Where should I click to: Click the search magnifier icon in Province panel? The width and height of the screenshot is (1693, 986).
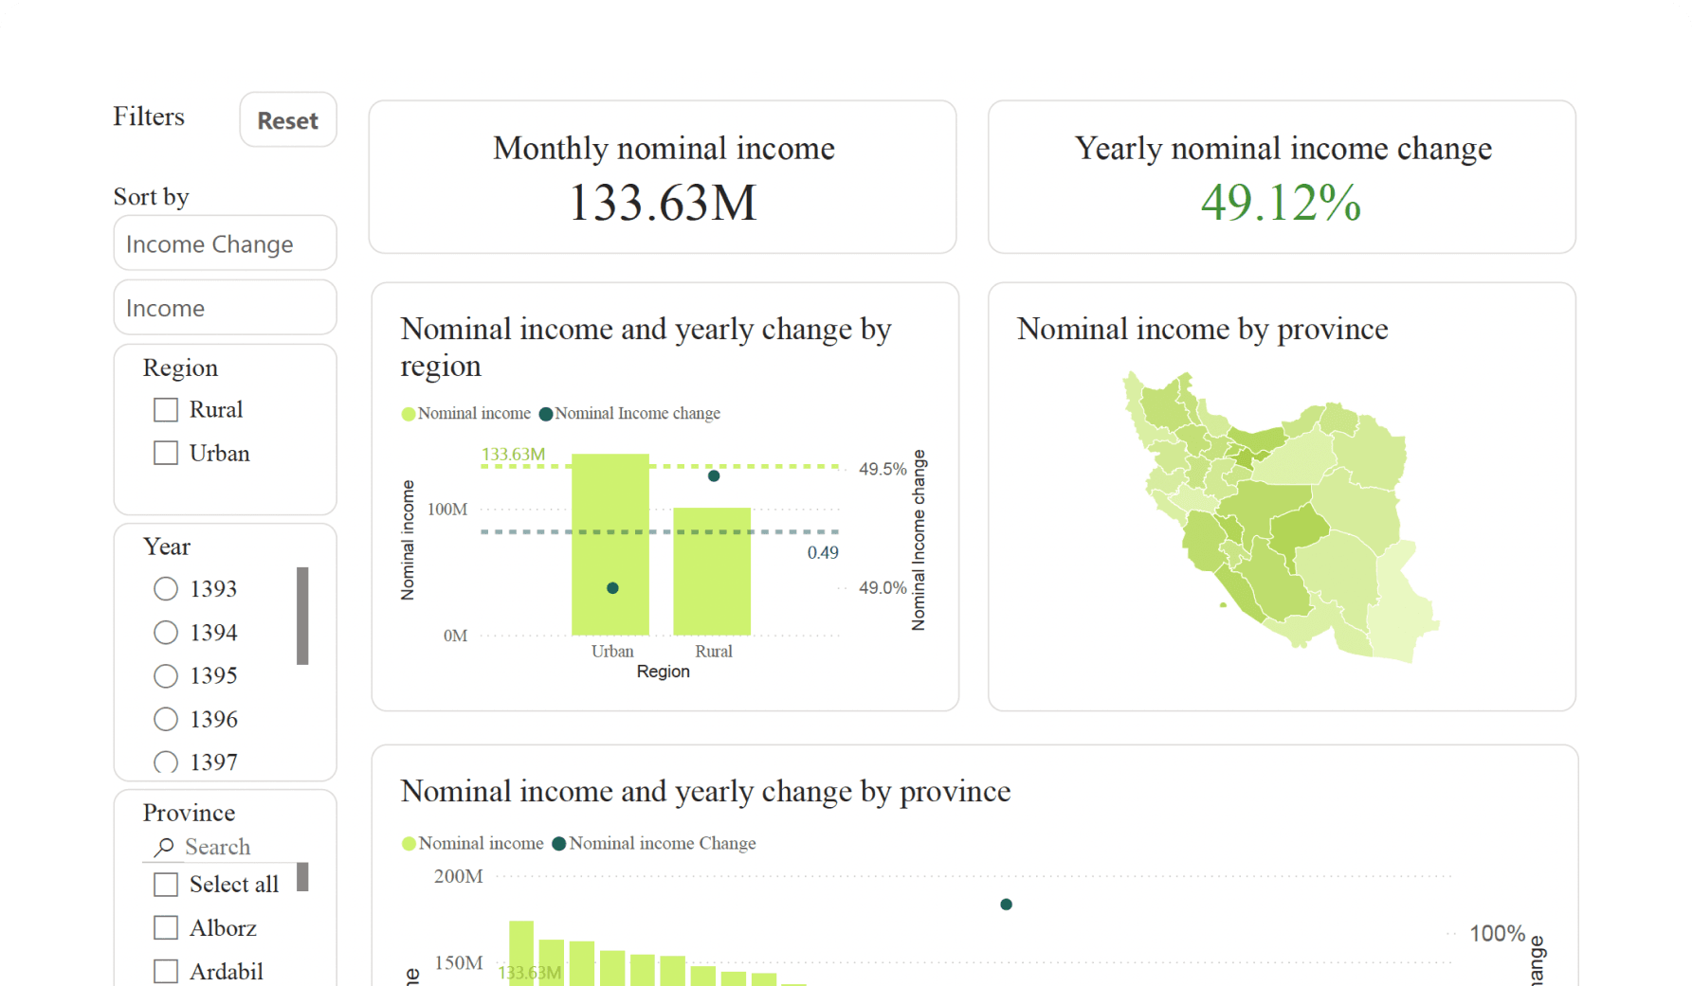tap(163, 846)
